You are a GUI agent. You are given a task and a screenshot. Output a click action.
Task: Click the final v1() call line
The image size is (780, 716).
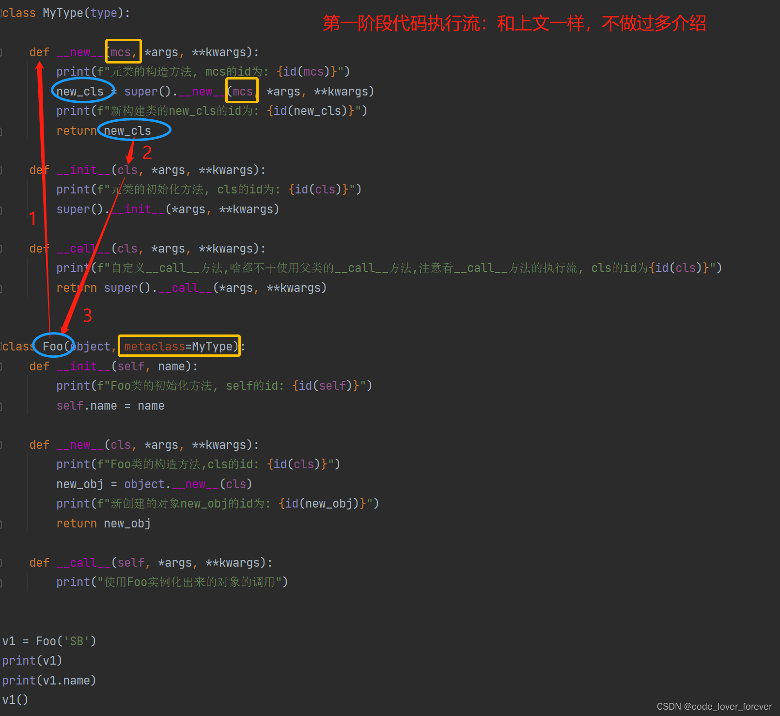click(15, 700)
